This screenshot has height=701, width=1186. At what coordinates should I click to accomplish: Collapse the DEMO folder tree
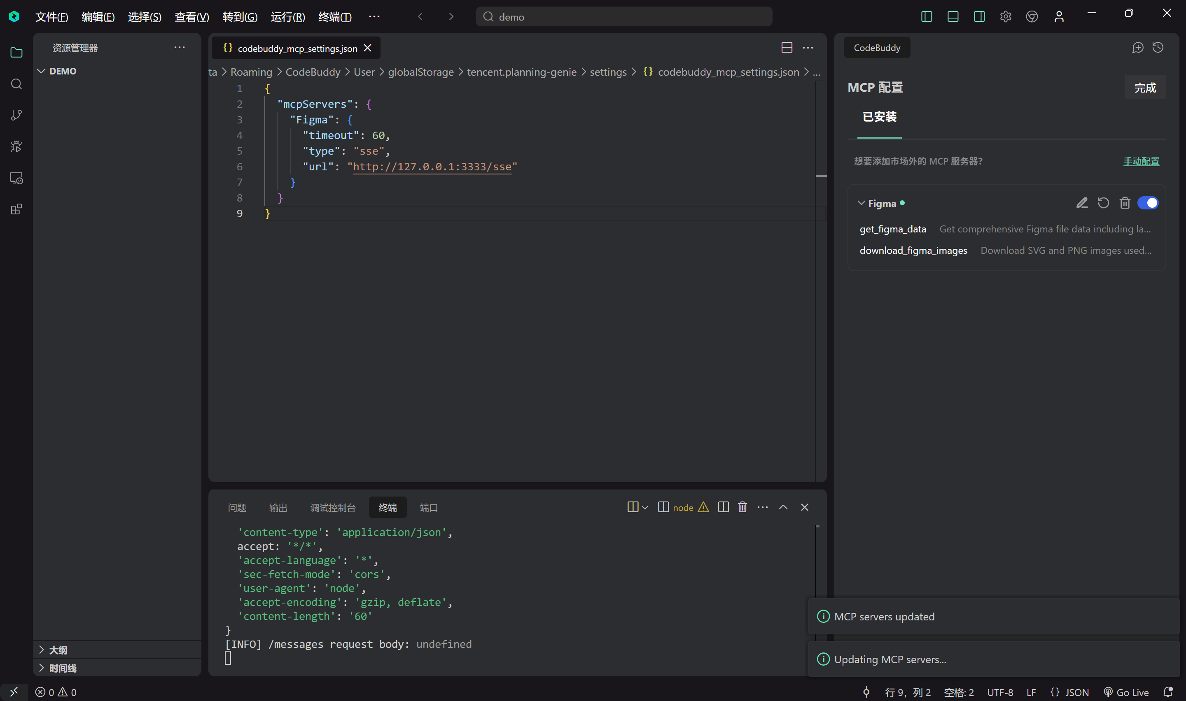[x=41, y=71]
